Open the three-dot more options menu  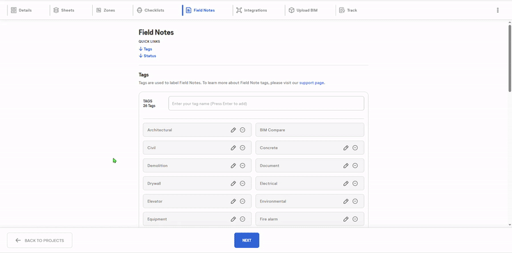pyautogui.click(x=498, y=10)
